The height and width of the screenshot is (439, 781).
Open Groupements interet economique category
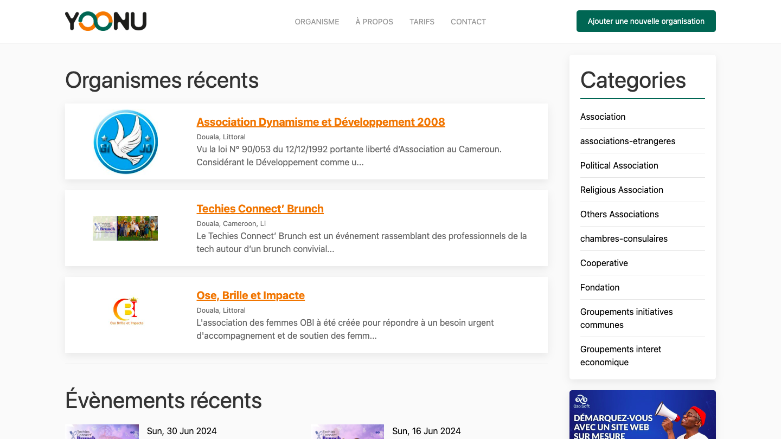(x=620, y=356)
